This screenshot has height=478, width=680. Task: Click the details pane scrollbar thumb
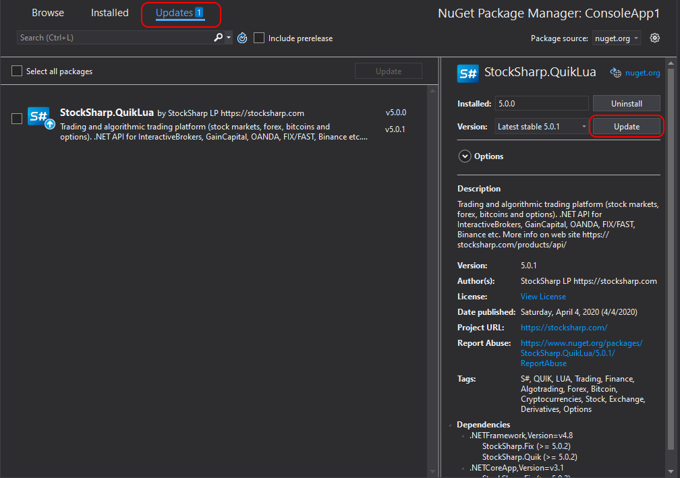point(671,259)
